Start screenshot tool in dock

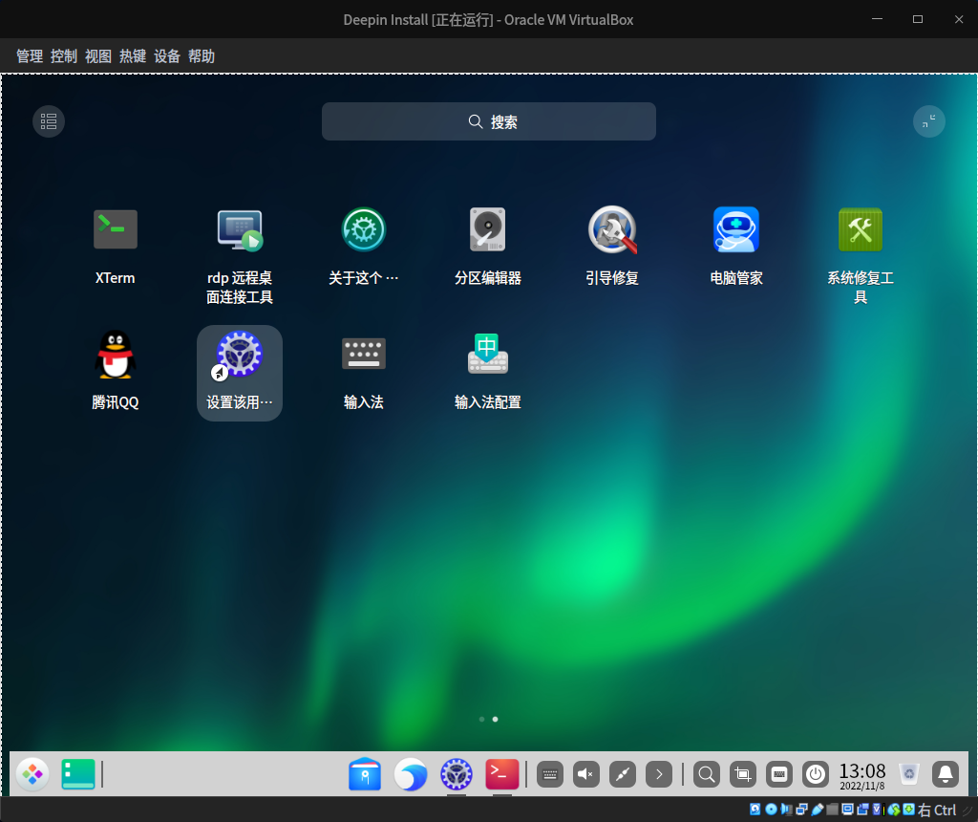(x=743, y=774)
